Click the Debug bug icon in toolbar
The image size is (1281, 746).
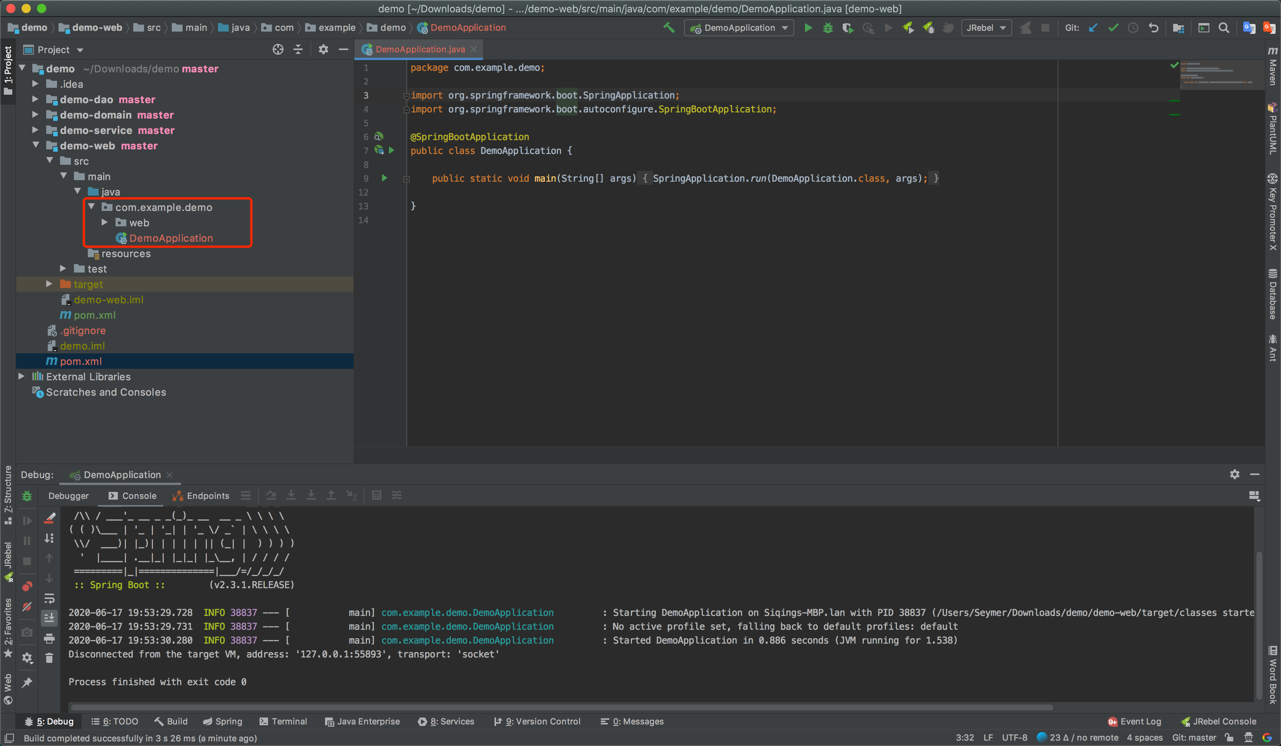point(828,28)
